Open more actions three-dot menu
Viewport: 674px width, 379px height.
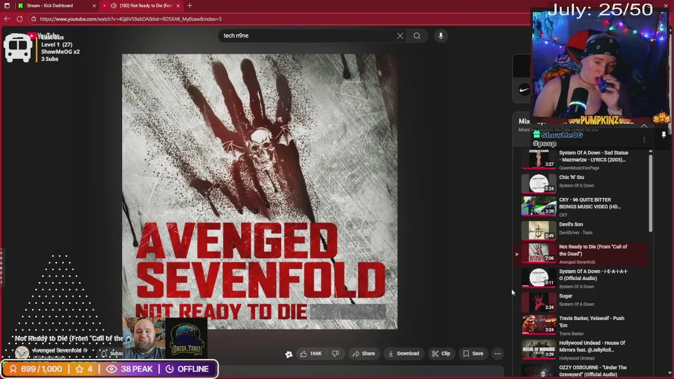pyautogui.click(x=498, y=354)
